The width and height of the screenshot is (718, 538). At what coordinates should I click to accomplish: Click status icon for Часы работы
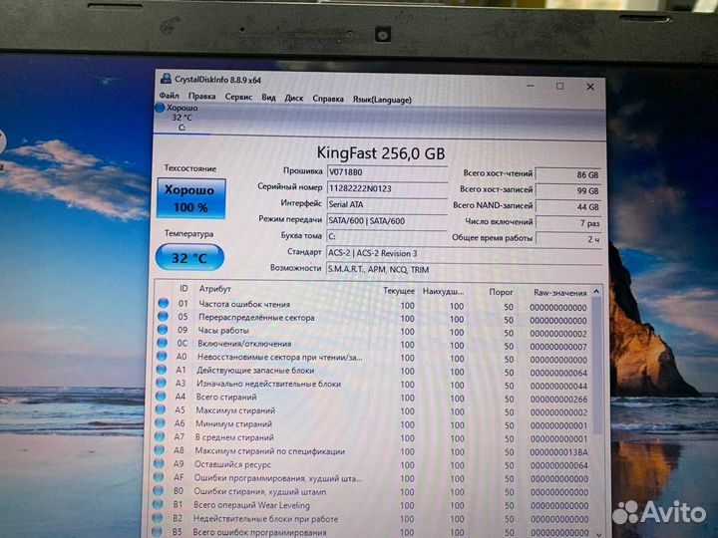point(163,330)
